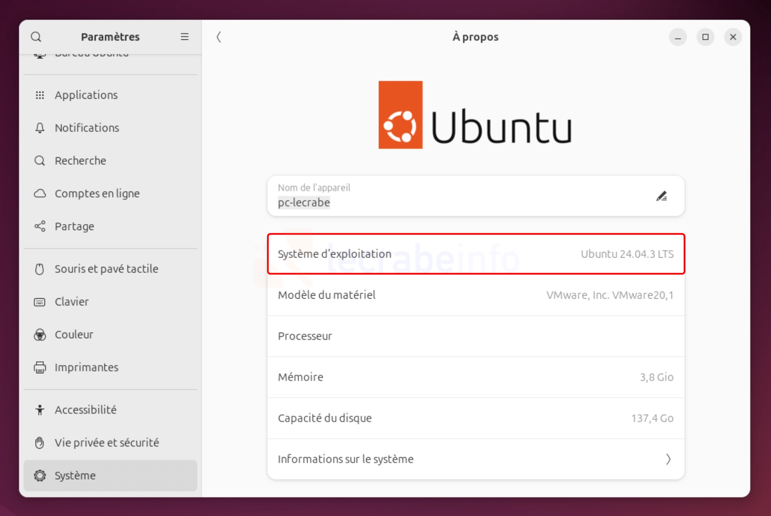Click the Recherche magnifier icon
Viewport: 771px width, 516px height.
[40, 161]
